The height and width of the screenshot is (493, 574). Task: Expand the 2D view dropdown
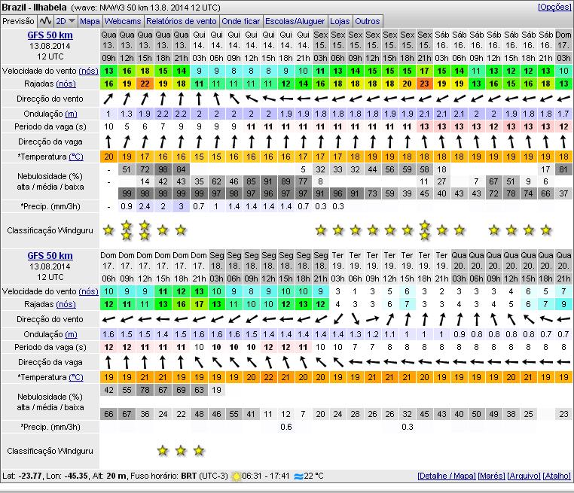click(x=66, y=21)
